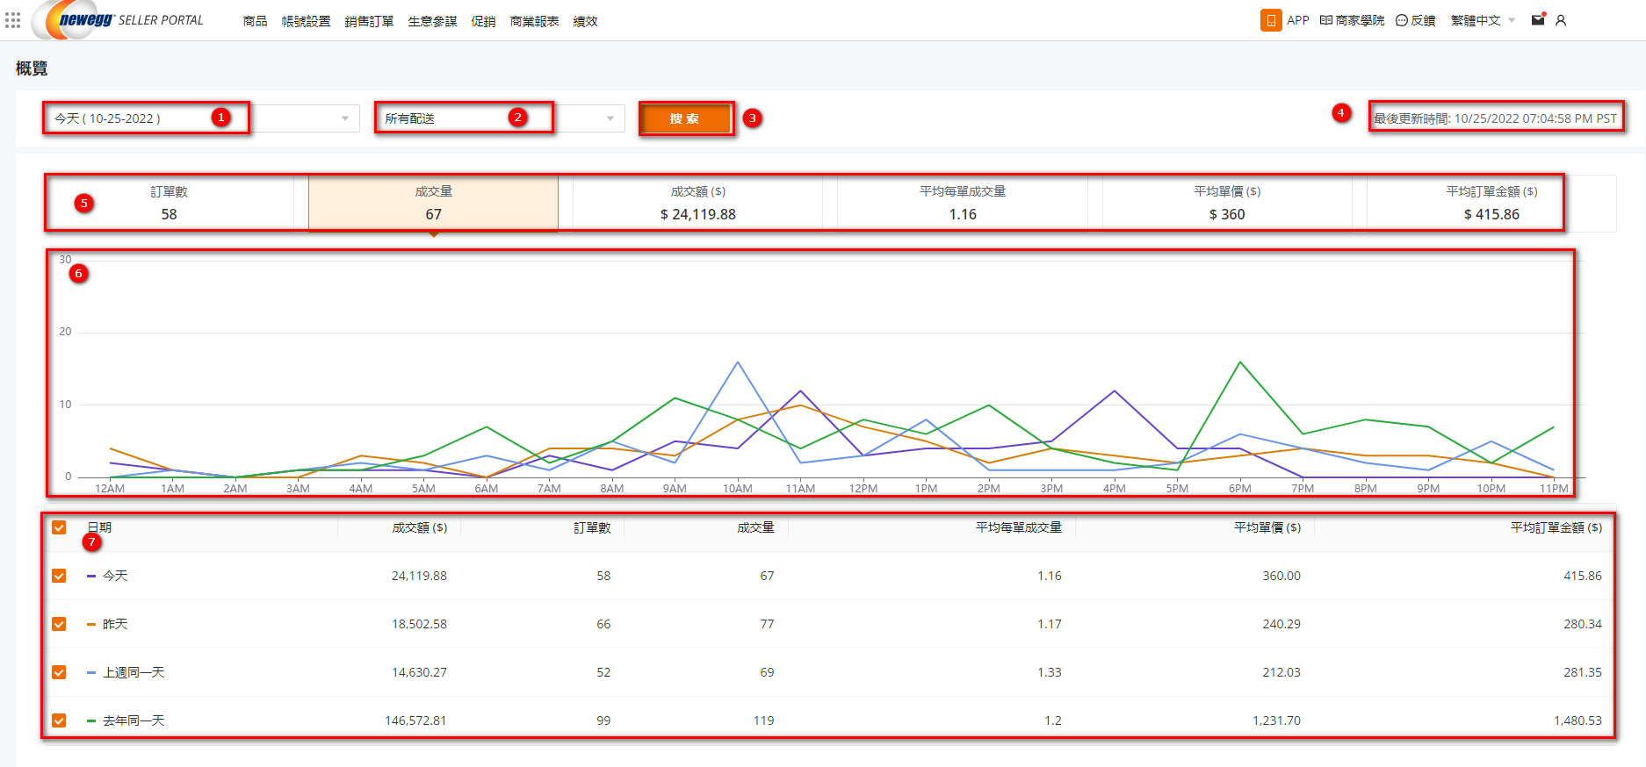Expand the 今天 (10-25-2022) date dropdown
This screenshot has width=1646, height=767.
point(202,118)
